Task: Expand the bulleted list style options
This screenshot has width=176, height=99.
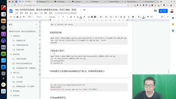Action: pyautogui.click(x=119, y=17)
